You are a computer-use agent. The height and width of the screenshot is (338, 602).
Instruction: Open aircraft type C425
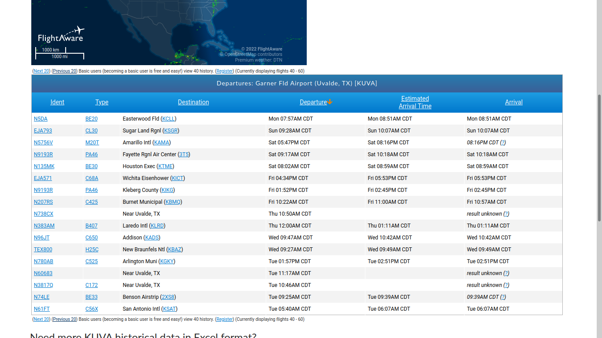coord(92,202)
